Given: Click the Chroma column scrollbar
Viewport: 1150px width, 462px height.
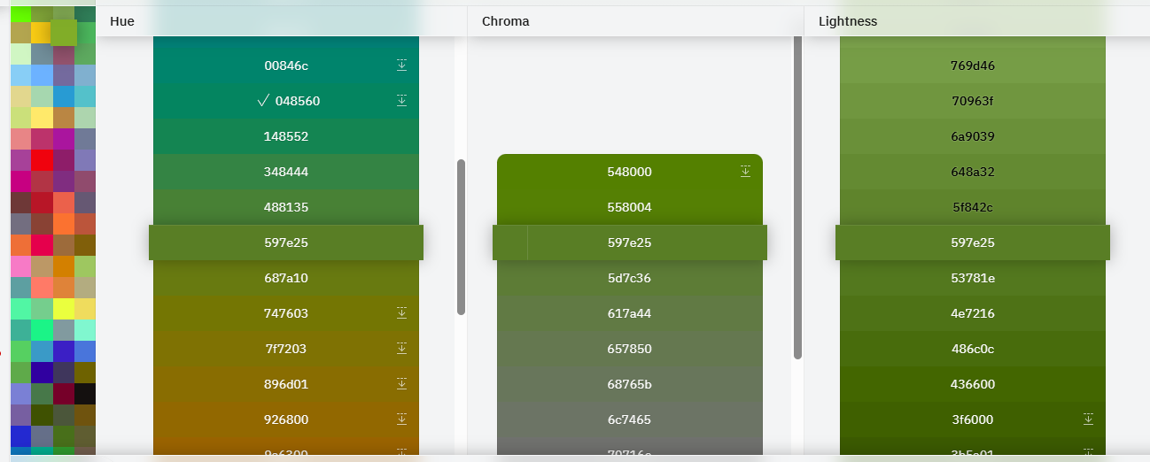Looking at the screenshot, I should click(797, 195).
